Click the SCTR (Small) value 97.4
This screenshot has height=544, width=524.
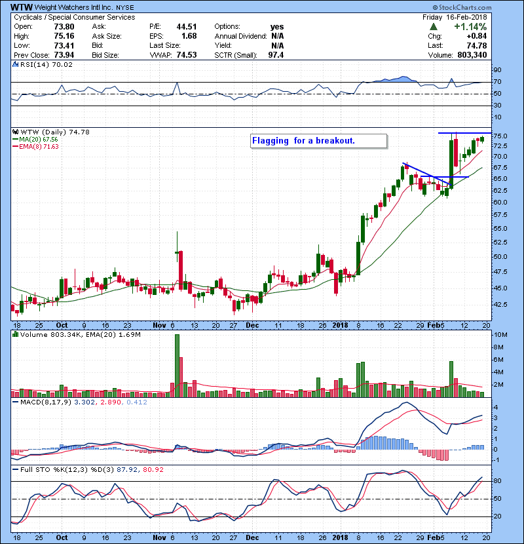(x=276, y=55)
